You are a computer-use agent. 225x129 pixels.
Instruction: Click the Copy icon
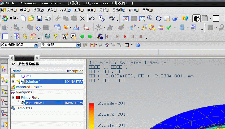pos(66,18)
